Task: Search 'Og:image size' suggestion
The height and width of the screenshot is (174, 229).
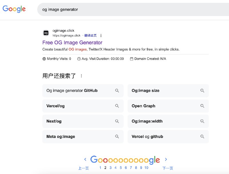Action: (168, 91)
